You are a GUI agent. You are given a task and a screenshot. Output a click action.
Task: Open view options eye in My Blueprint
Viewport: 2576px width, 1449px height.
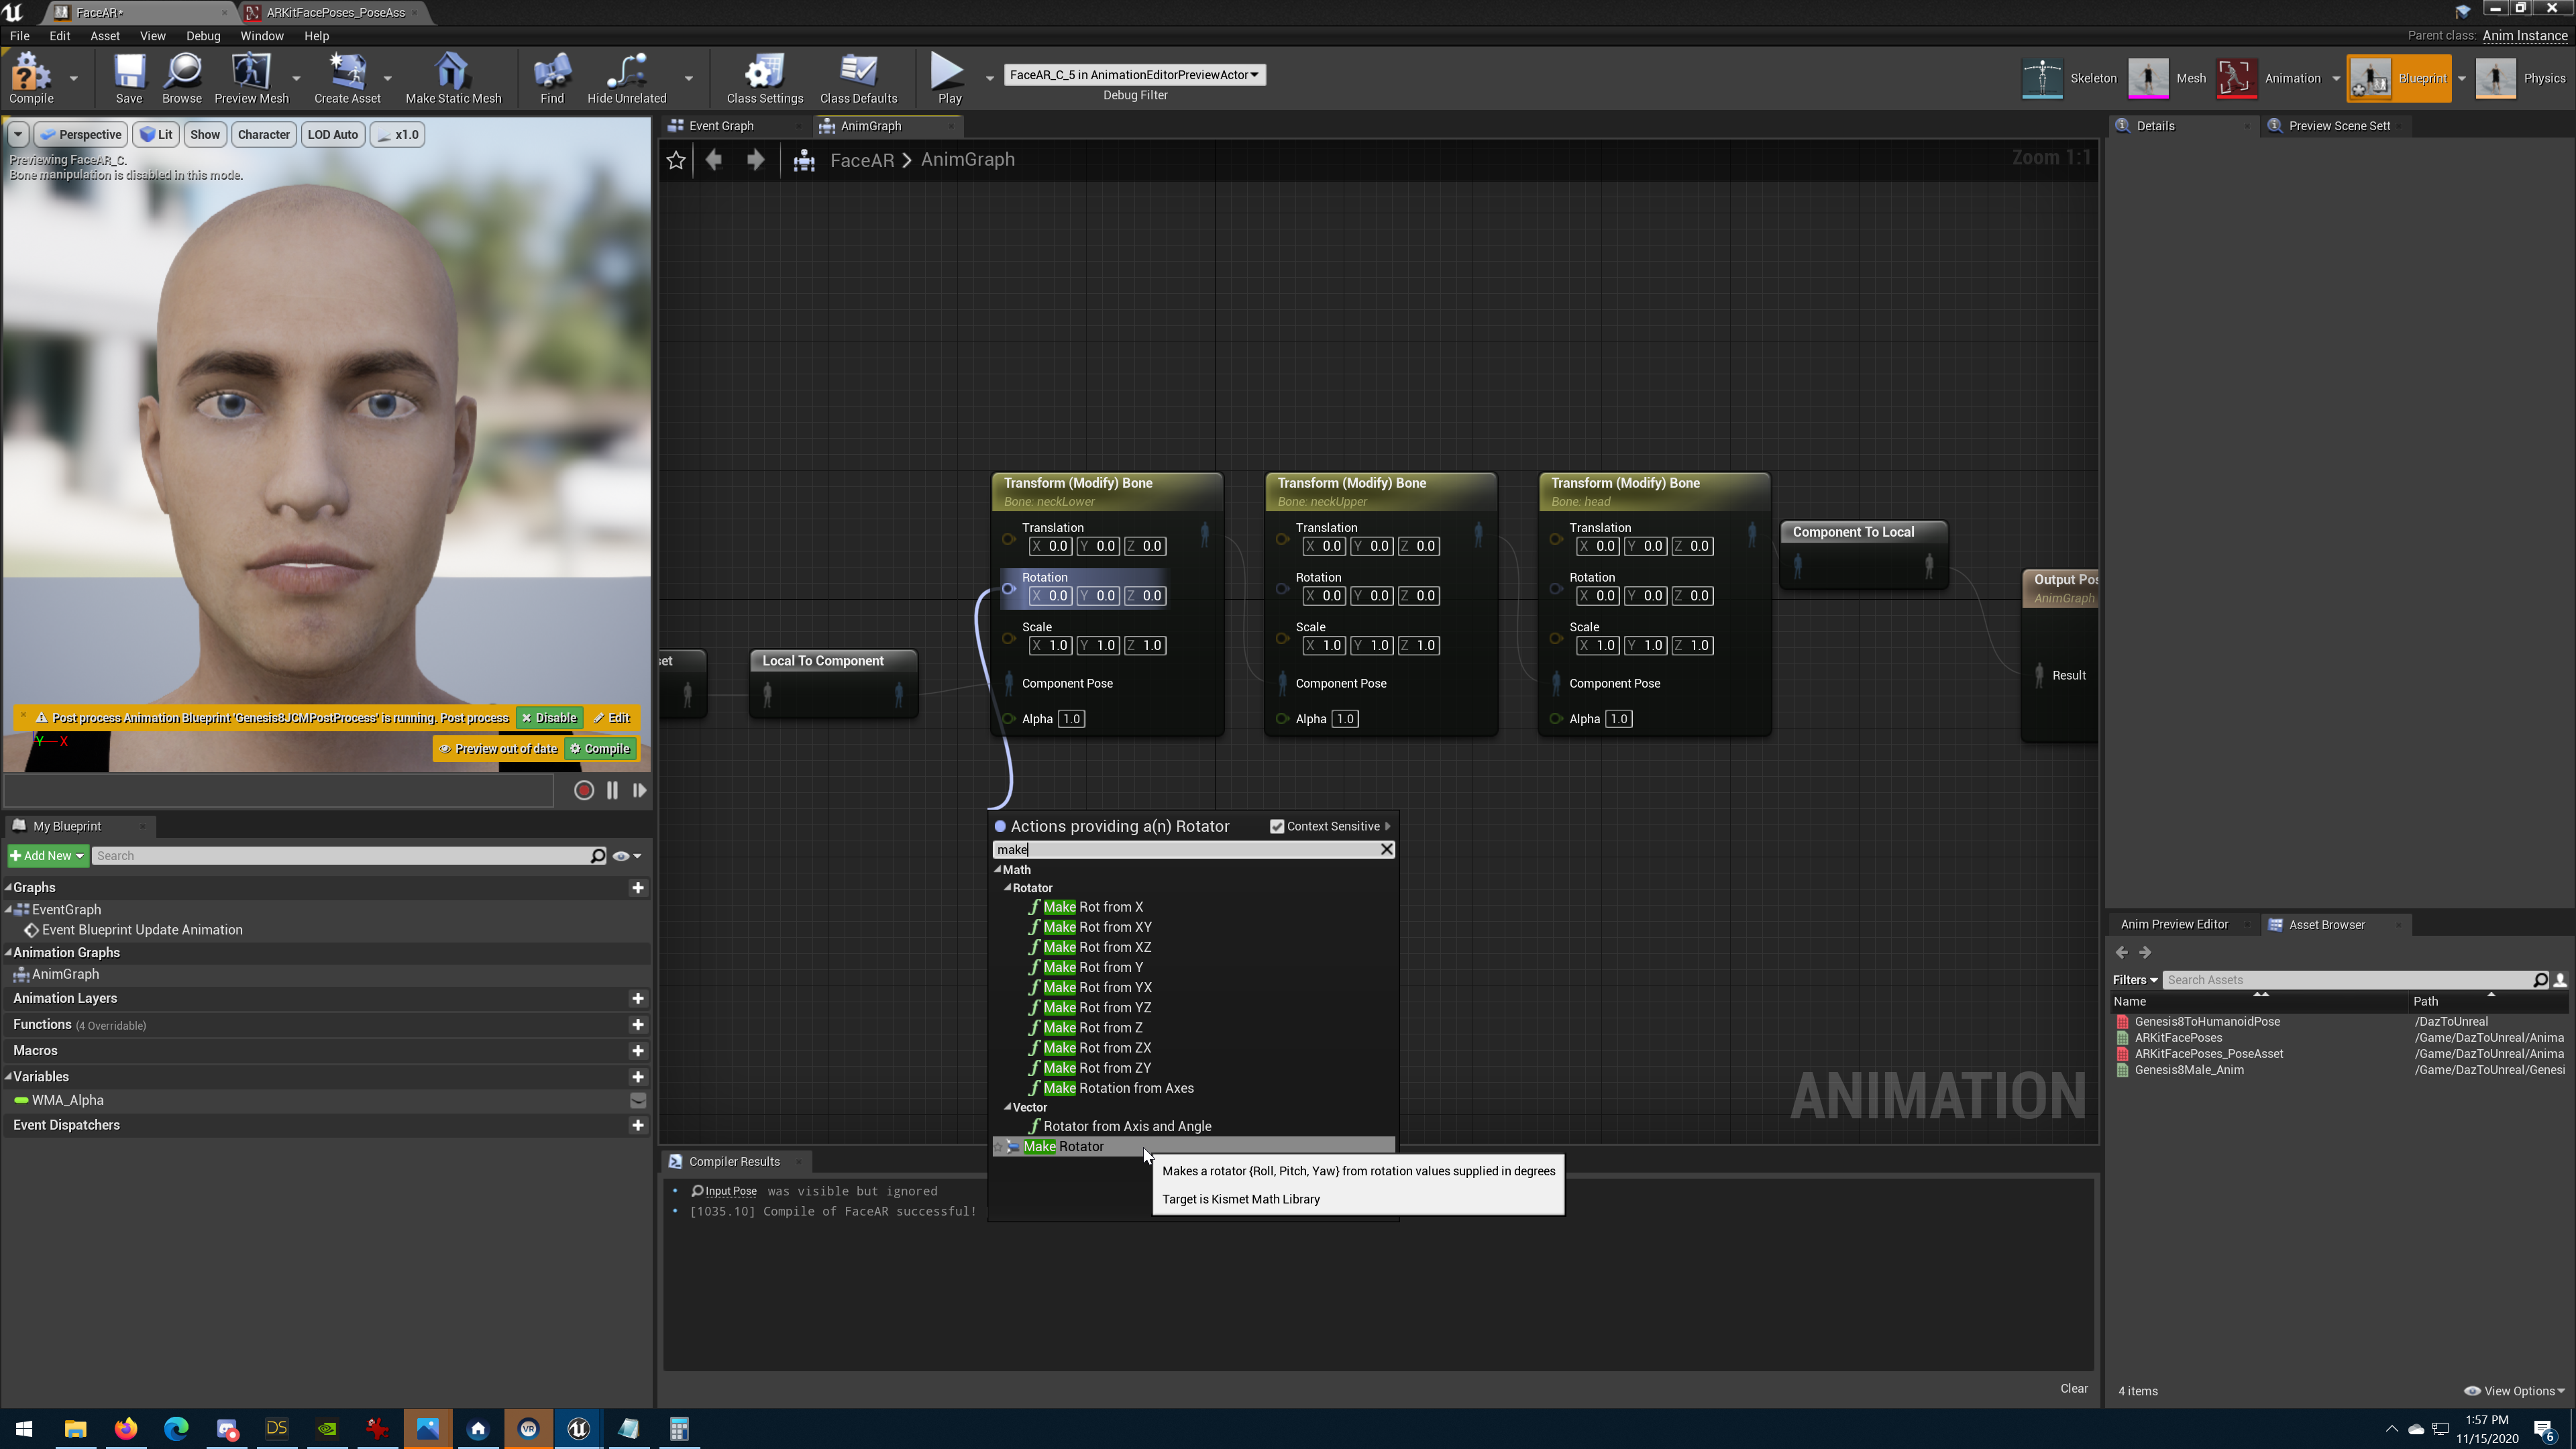pos(626,856)
